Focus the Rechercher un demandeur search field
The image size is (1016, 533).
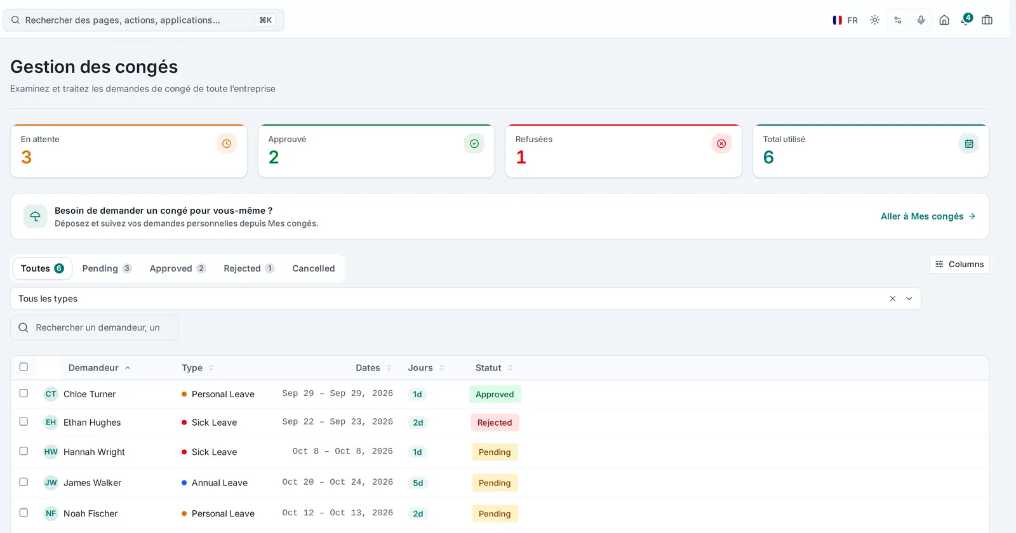[94, 327]
